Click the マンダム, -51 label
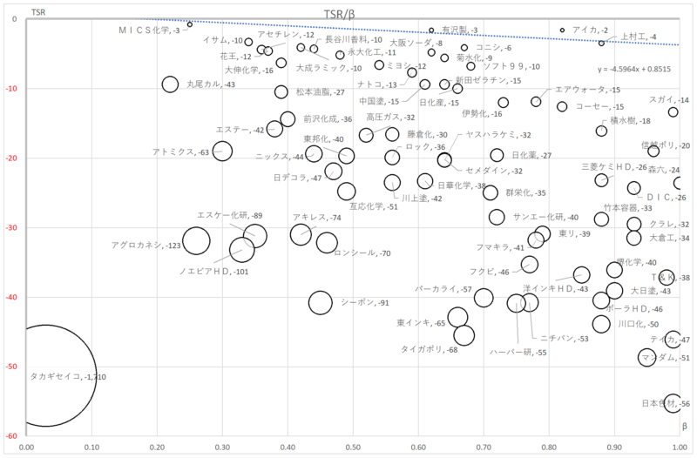The width and height of the screenshot is (697, 458). click(666, 358)
